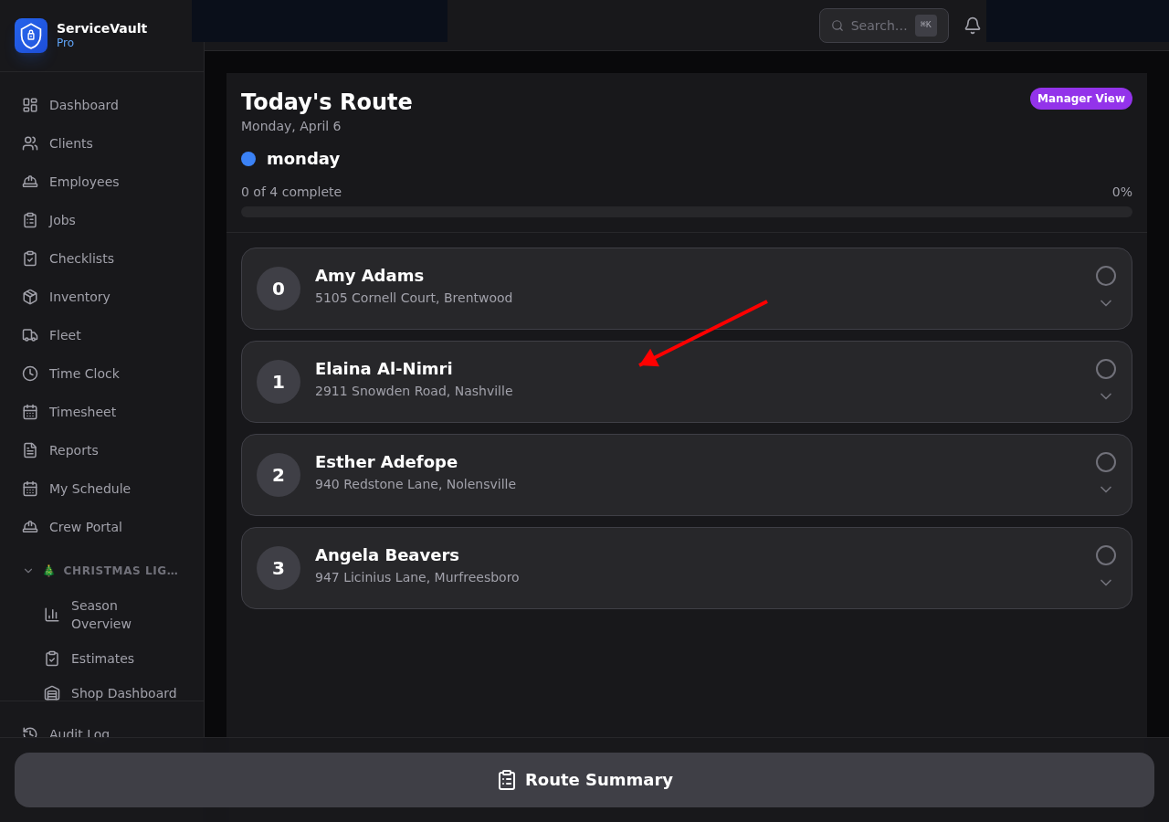The height and width of the screenshot is (822, 1169).
Task: Mark Amy Adams stop as complete
Action: [1106, 276]
